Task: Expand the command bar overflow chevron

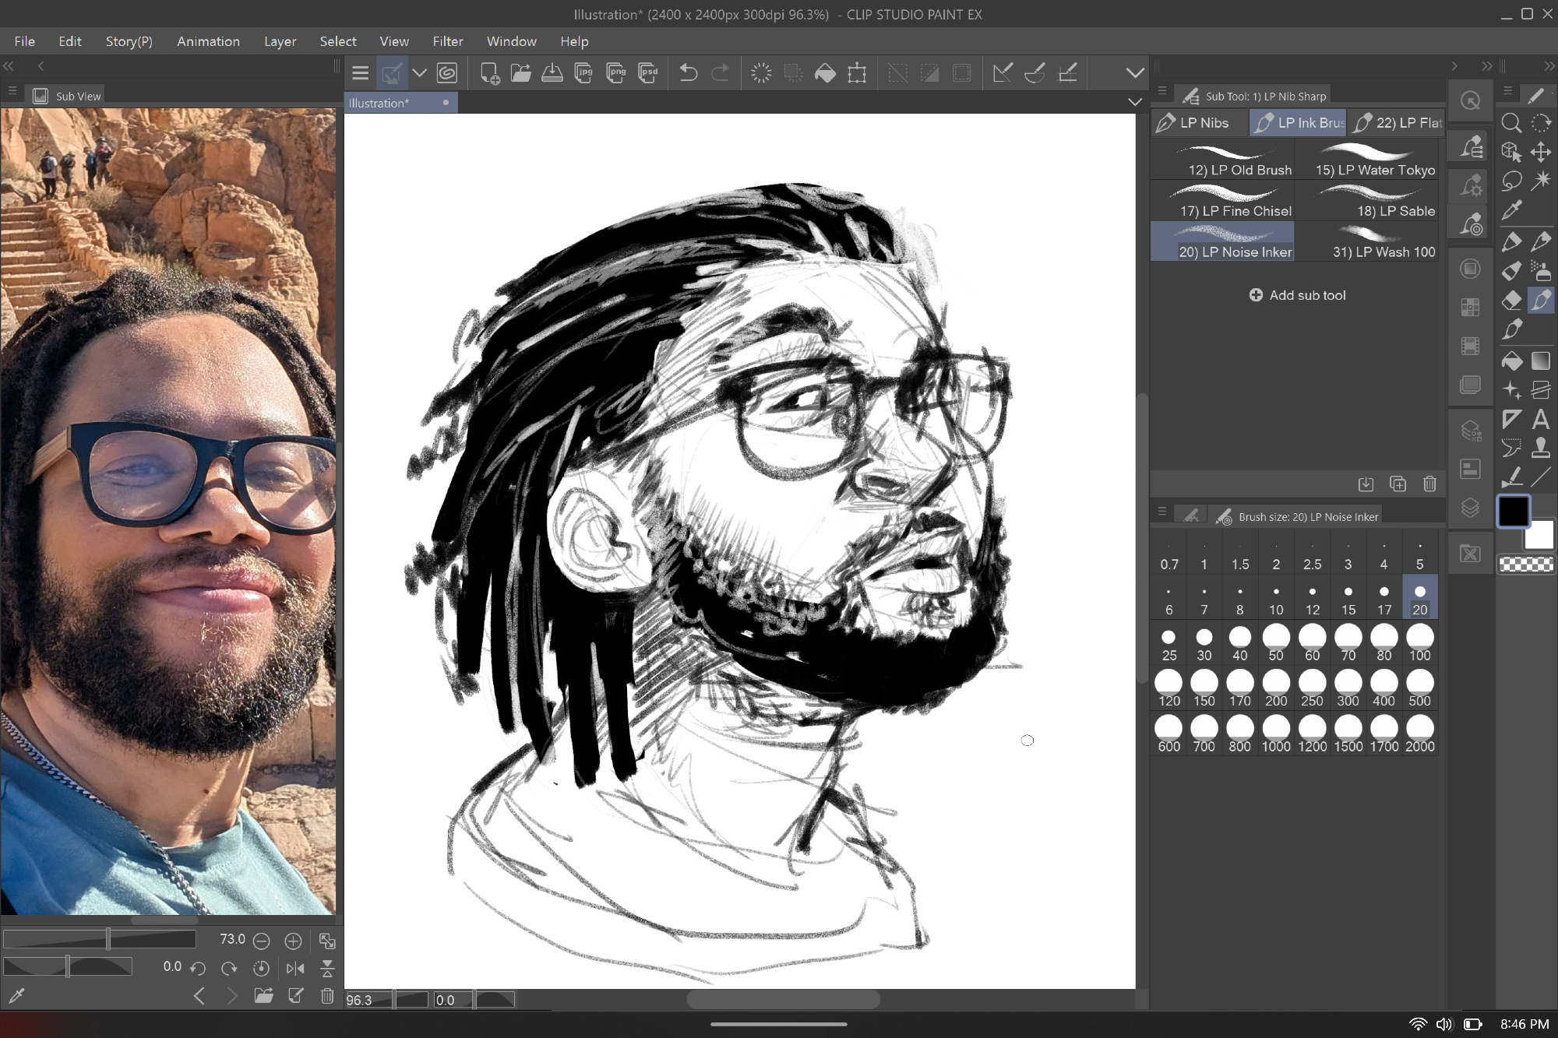Action: pyautogui.click(x=1135, y=73)
